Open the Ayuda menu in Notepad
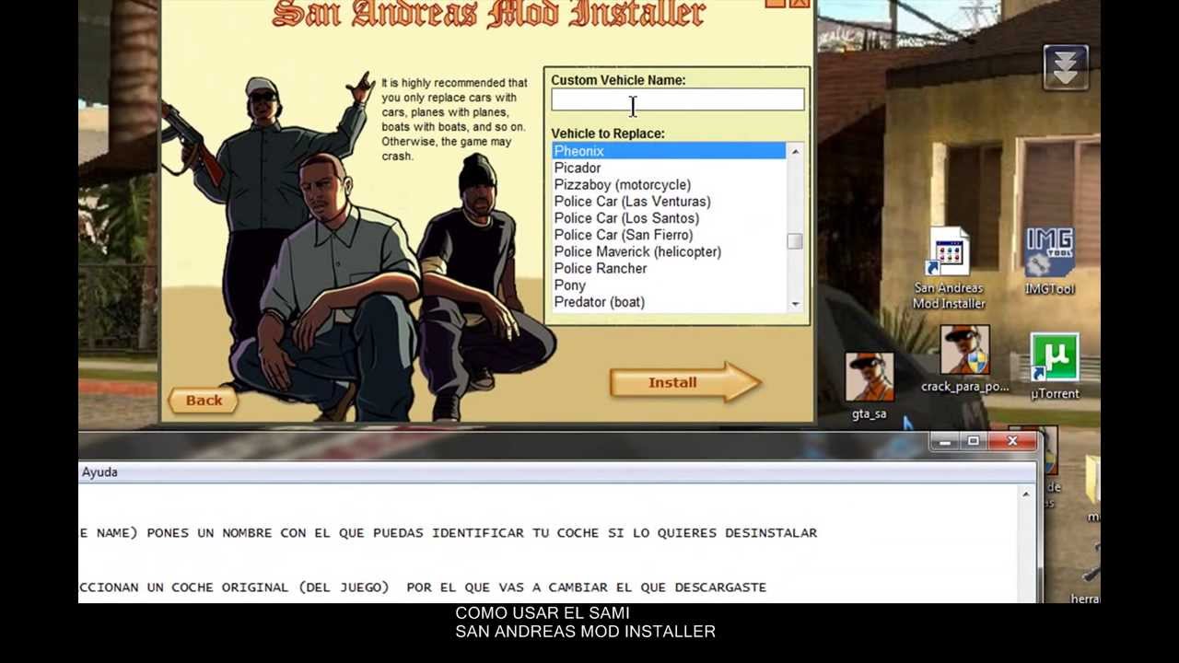The width and height of the screenshot is (1179, 663). click(99, 471)
